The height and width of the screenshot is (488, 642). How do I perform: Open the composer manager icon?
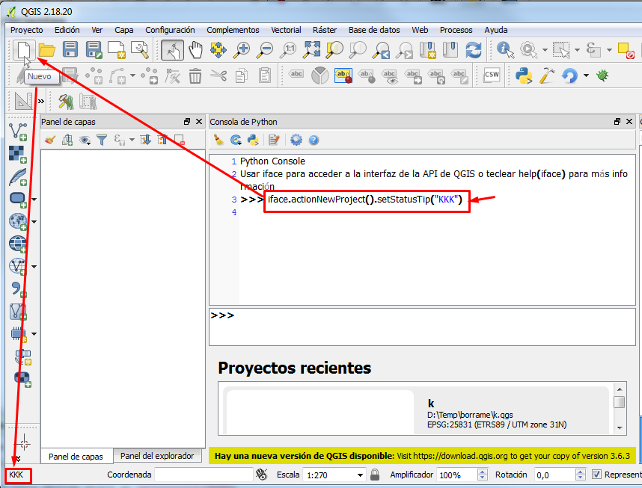tap(140, 50)
